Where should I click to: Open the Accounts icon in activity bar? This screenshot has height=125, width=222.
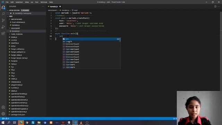3,107
